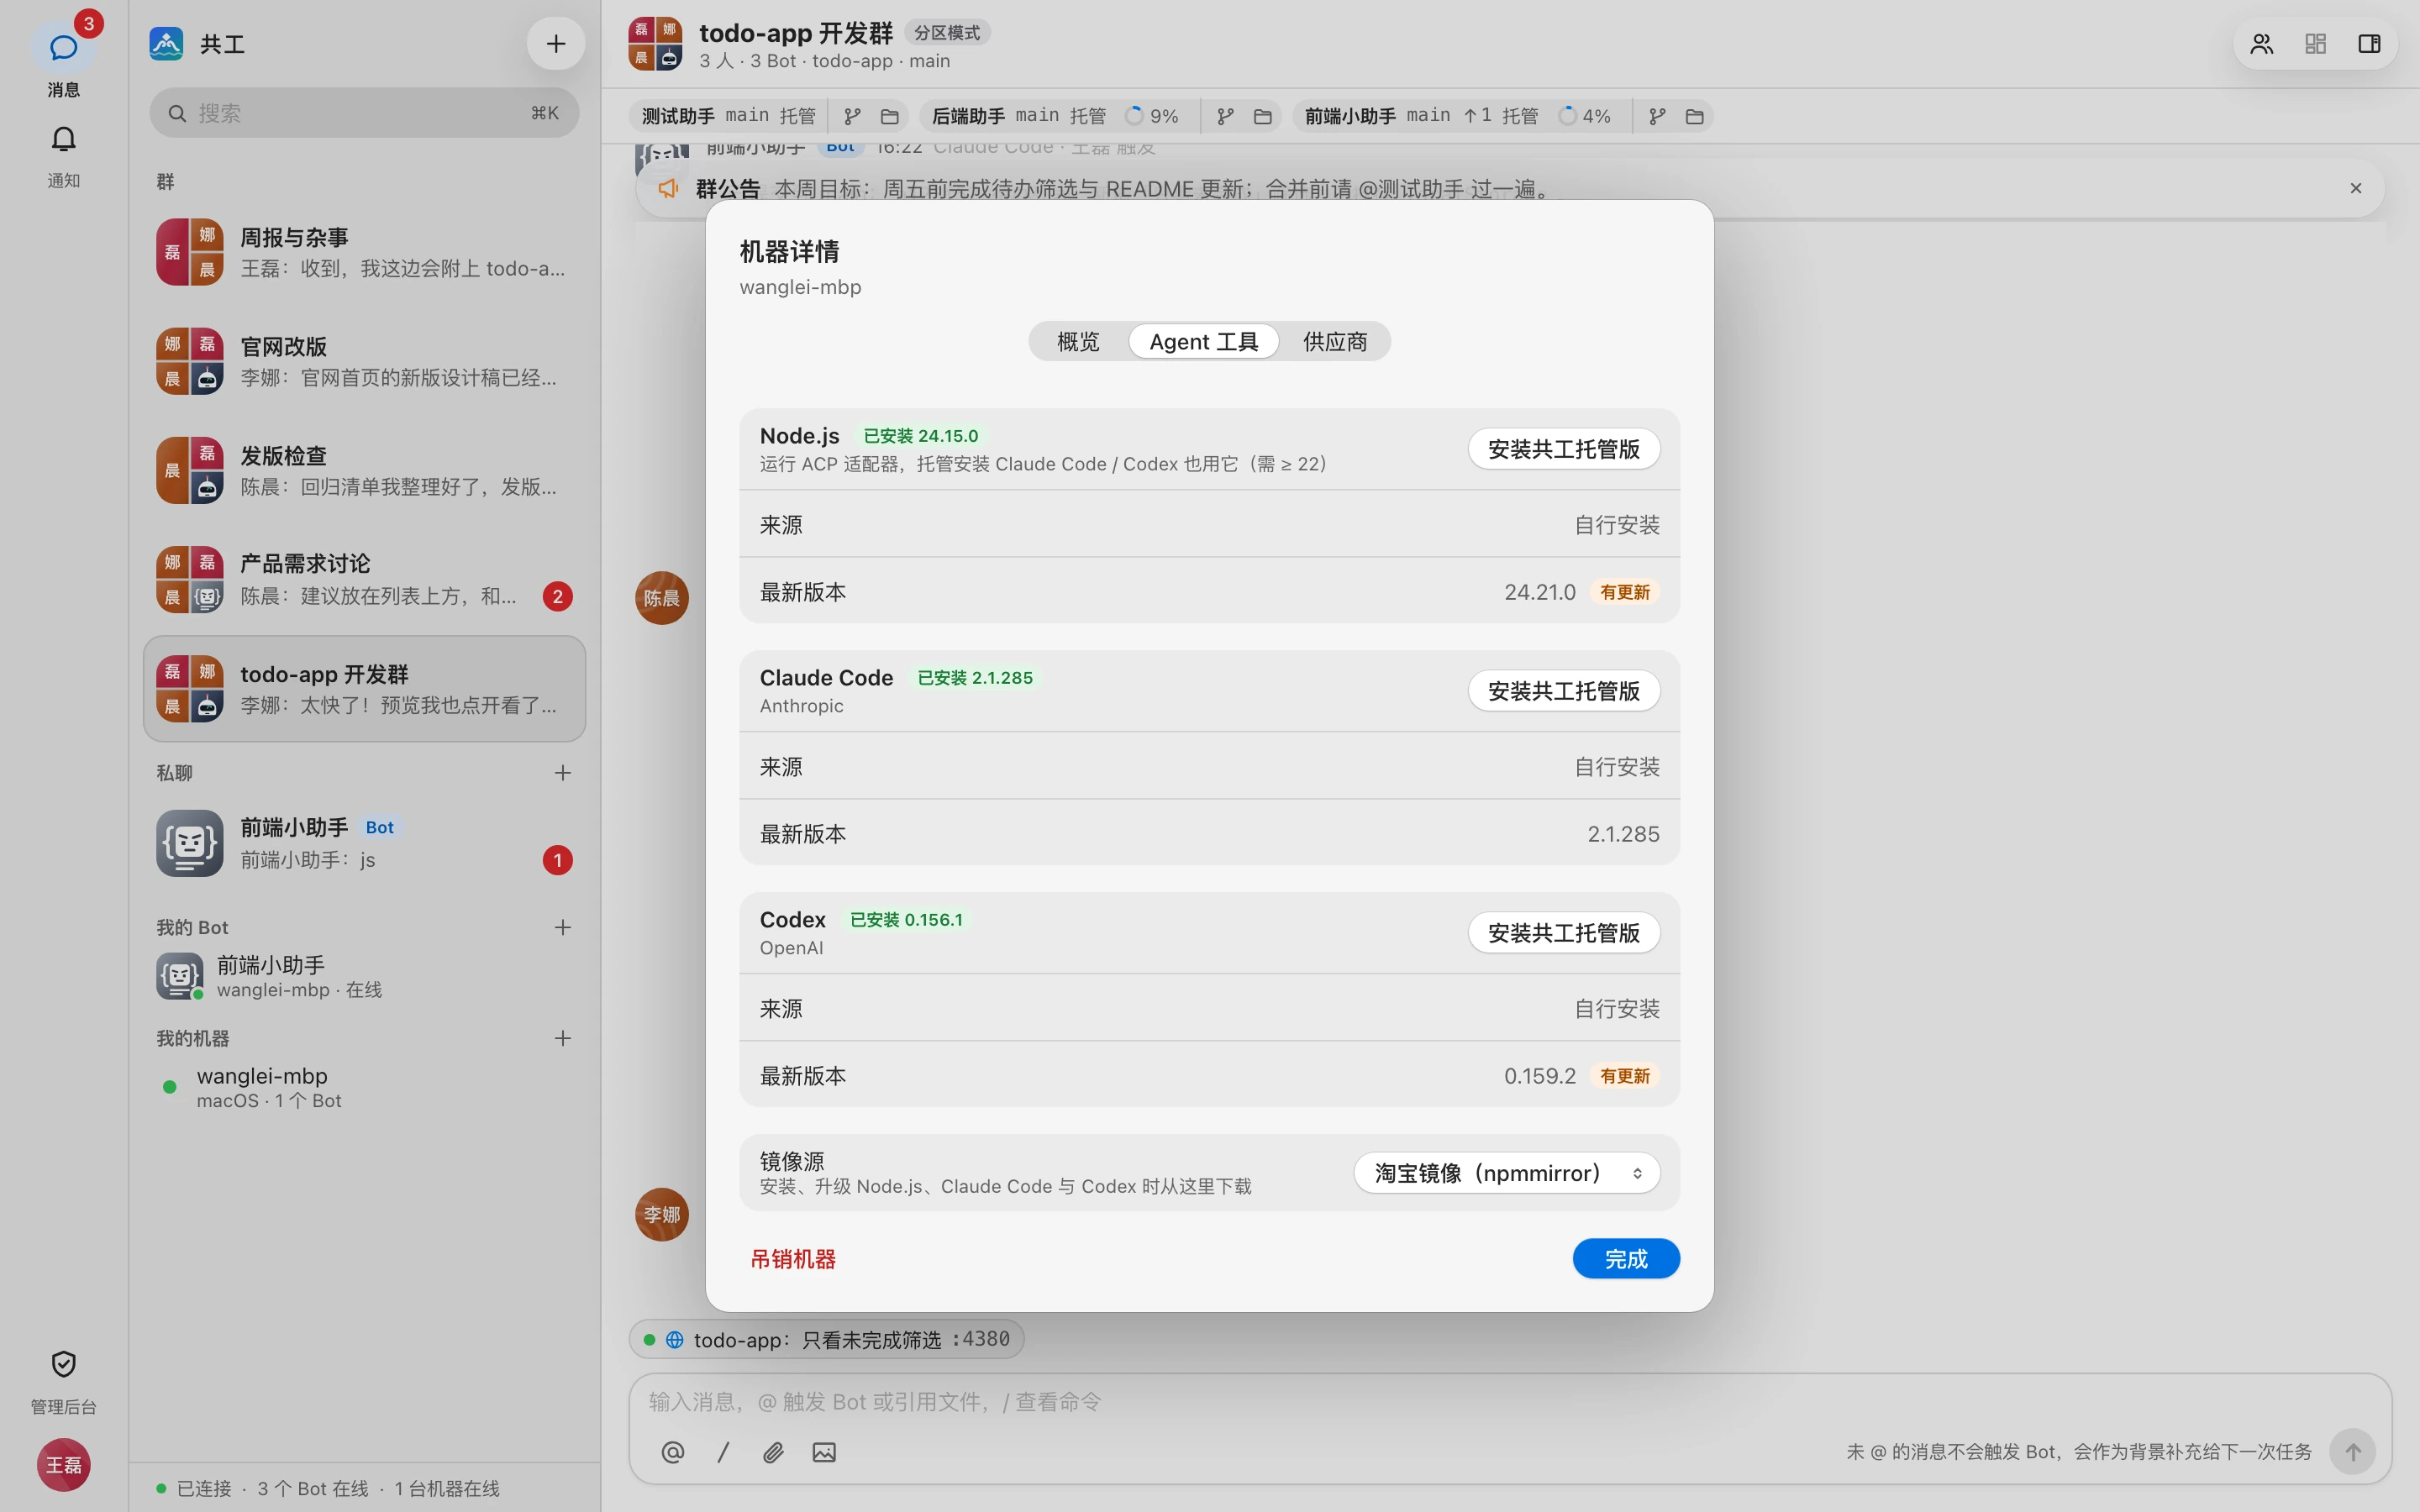This screenshot has width=2420, height=1512.
Task: Click the message input field
Action: tap(1510, 1402)
